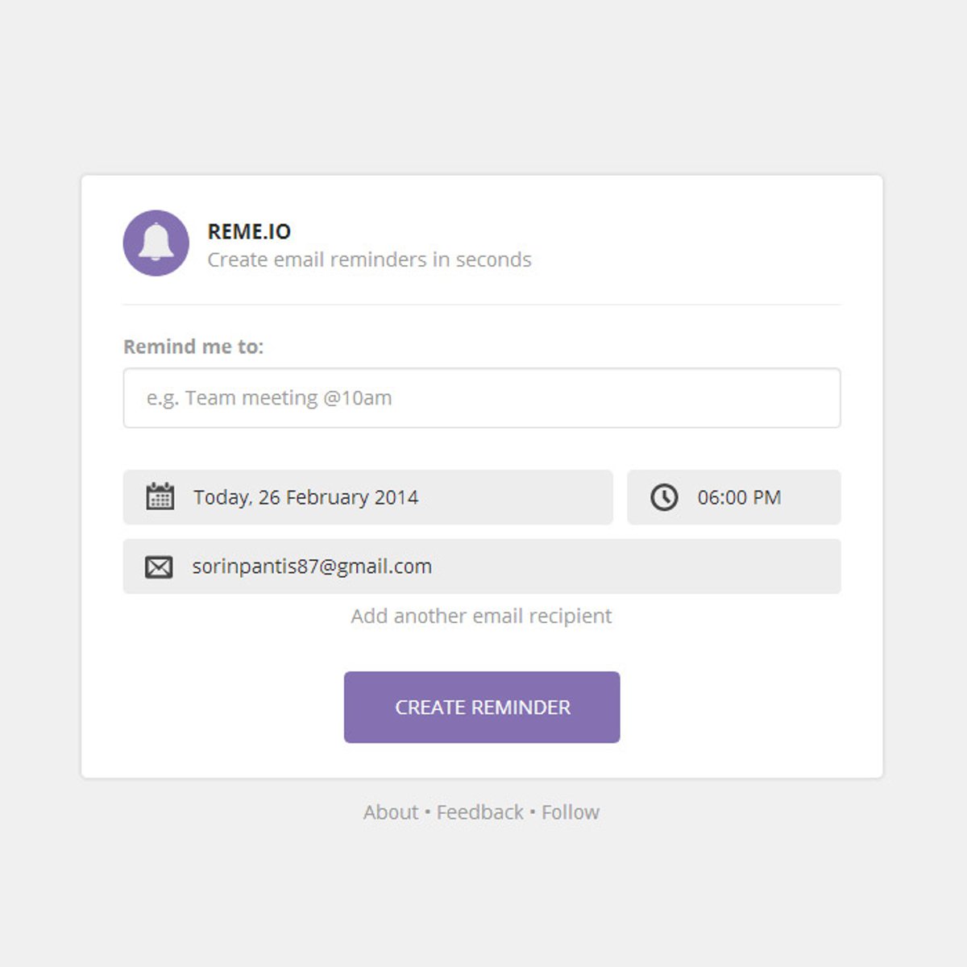Screen dimensions: 967x967
Task: Open the date picker showing 26 February 2014
Action: click(367, 497)
